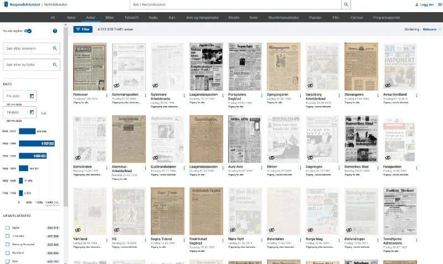Open more options for VG newspaper
This screenshot has height=264, width=443.
(x=145, y=240)
